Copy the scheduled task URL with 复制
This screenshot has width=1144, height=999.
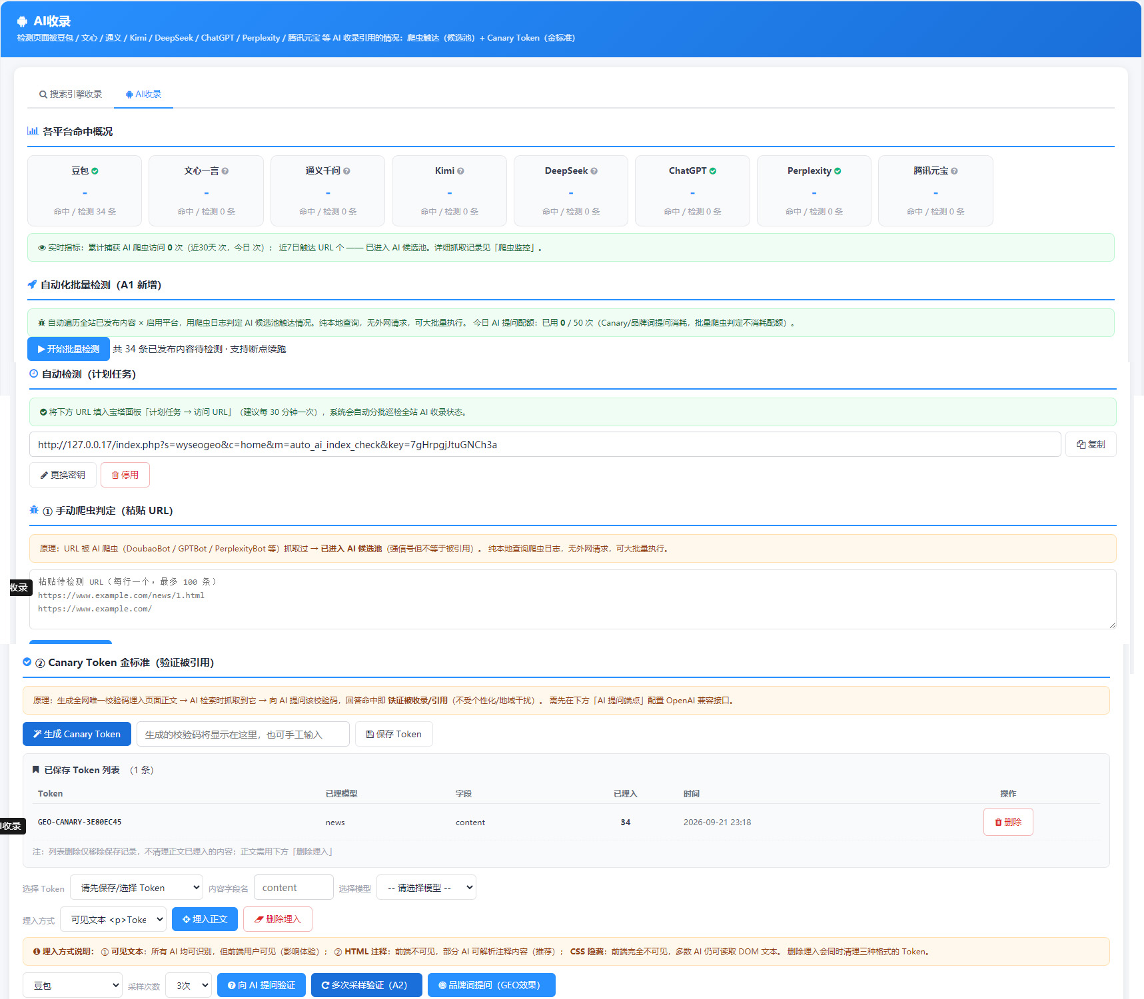point(1091,444)
